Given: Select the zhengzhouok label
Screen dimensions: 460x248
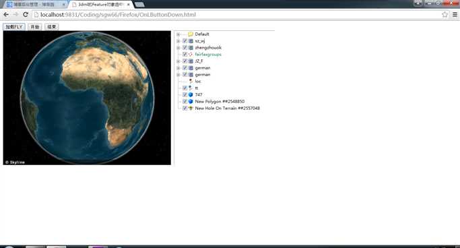Looking at the screenshot, I should pos(208,48).
